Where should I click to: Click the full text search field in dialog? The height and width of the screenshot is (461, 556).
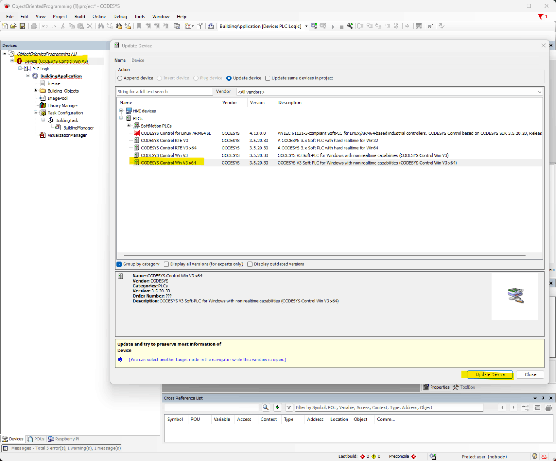pyautogui.click(x=164, y=92)
